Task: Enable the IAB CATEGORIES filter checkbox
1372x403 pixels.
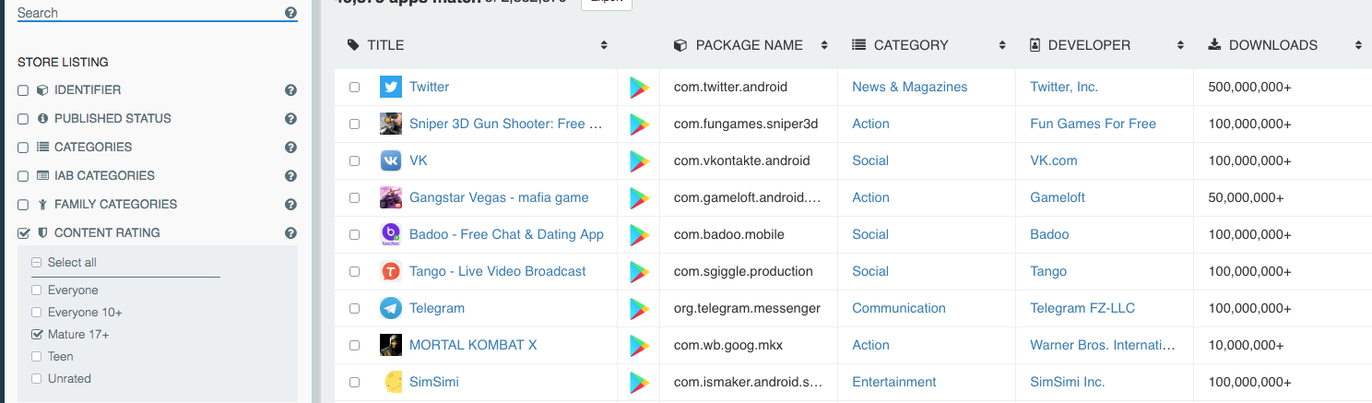Action: [x=23, y=176]
